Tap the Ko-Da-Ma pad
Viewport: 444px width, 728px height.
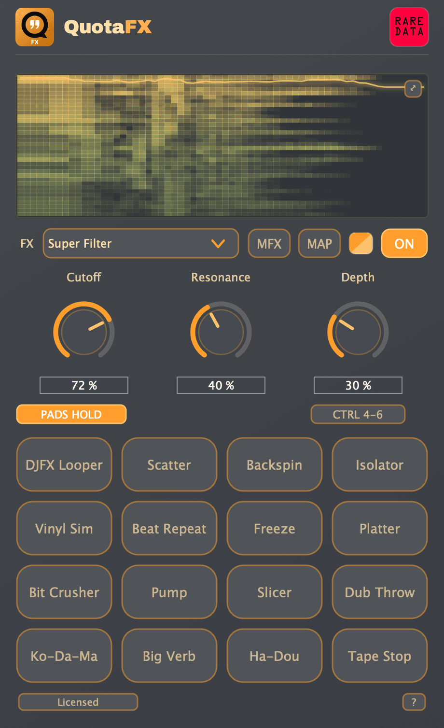[x=64, y=656]
